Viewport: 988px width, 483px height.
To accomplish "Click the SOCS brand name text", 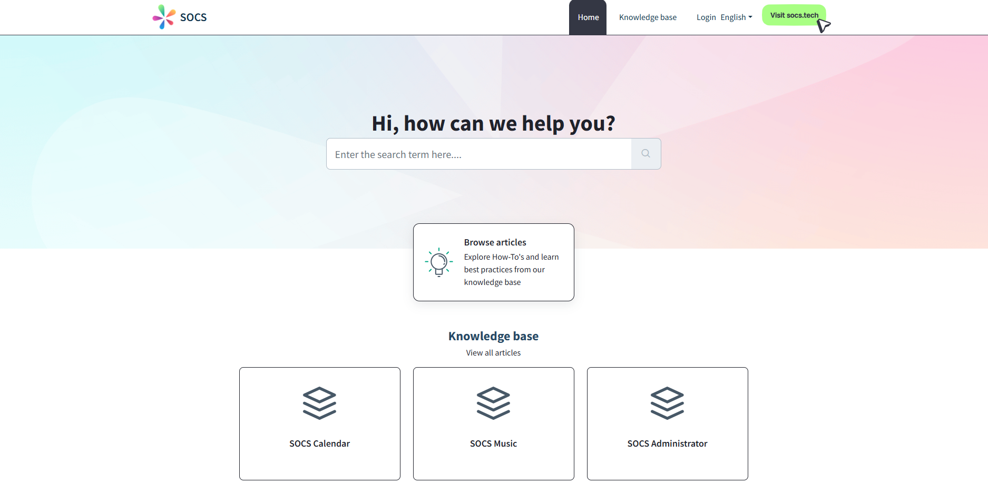I will click(193, 17).
